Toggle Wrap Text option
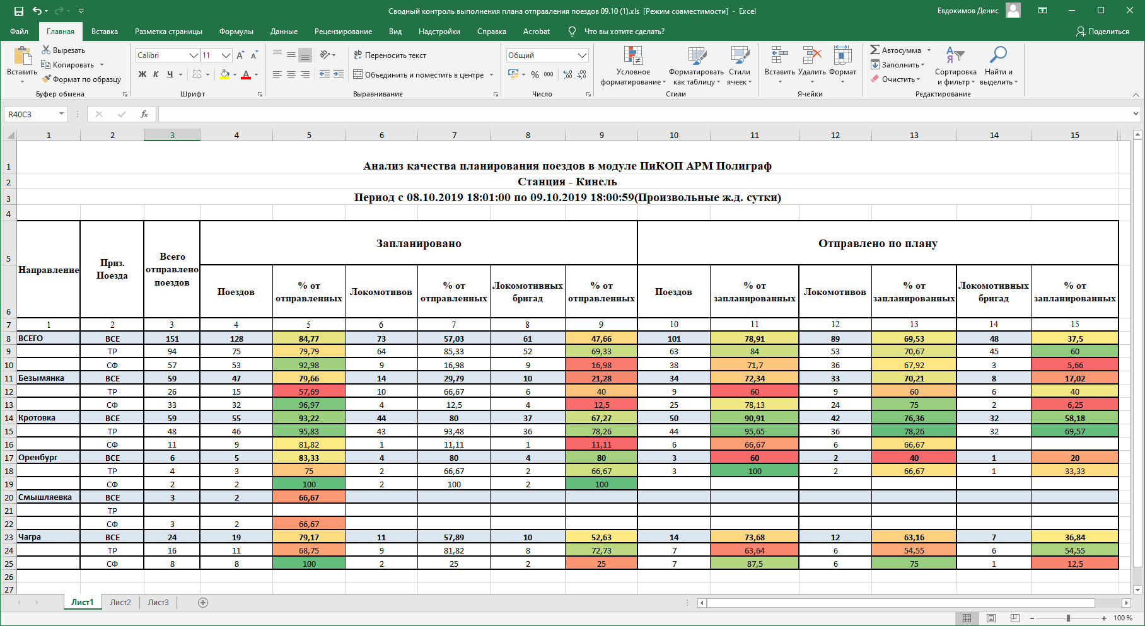 pos(390,55)
